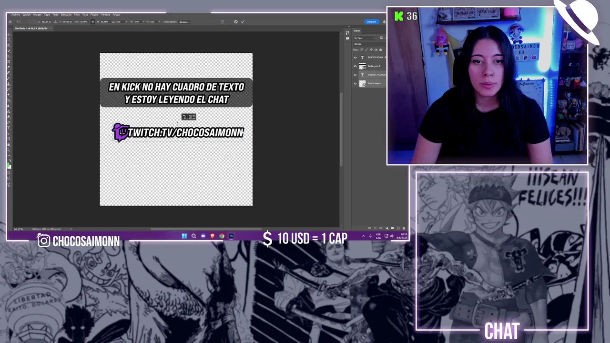Click the rotation angle input field

[x=121, y=22]
